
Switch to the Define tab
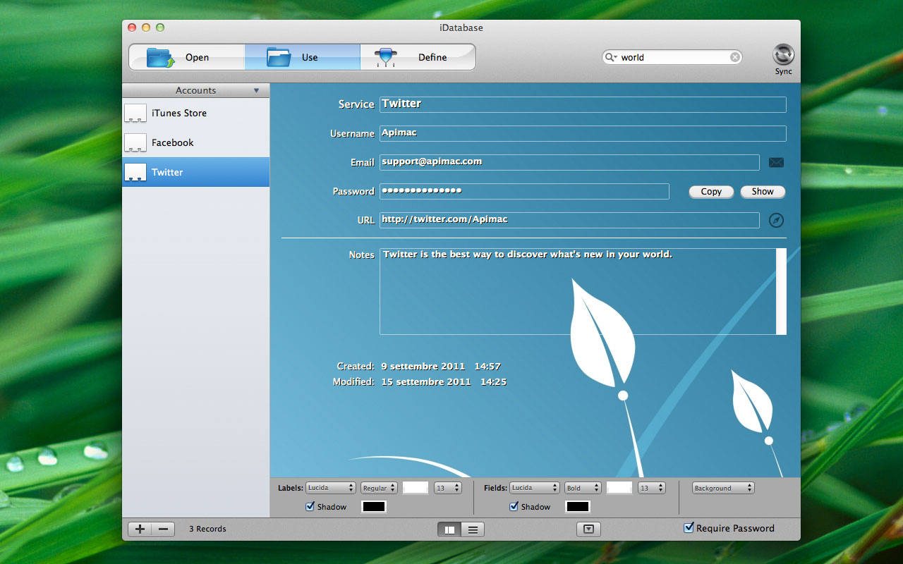point(418,57)
